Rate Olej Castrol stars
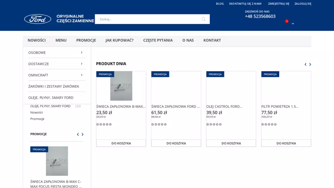Screen dimensions: 334x188 click(214, 124)
